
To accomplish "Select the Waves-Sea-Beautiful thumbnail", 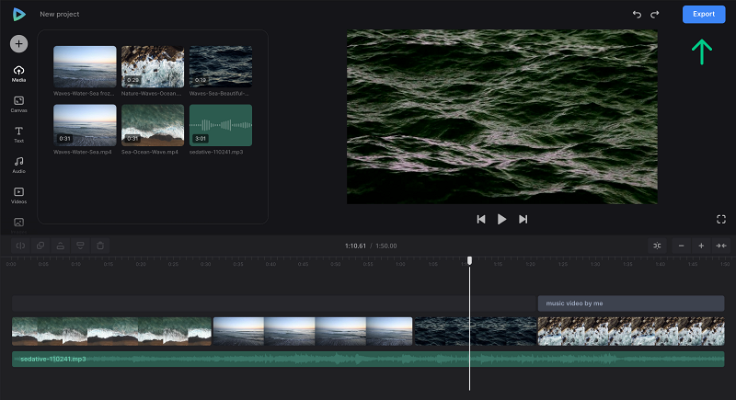I will (x=221, y=66).
